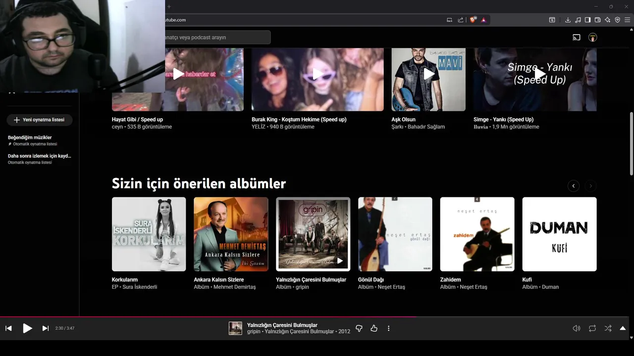Click now playing song title in player bar
The height and width of the screenshot is (356, 634).
(282, 325)
